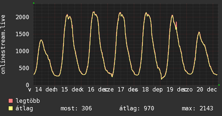
Task: Click the 18 dec date label
Action: pyautogui.click(x=152, y=90)
